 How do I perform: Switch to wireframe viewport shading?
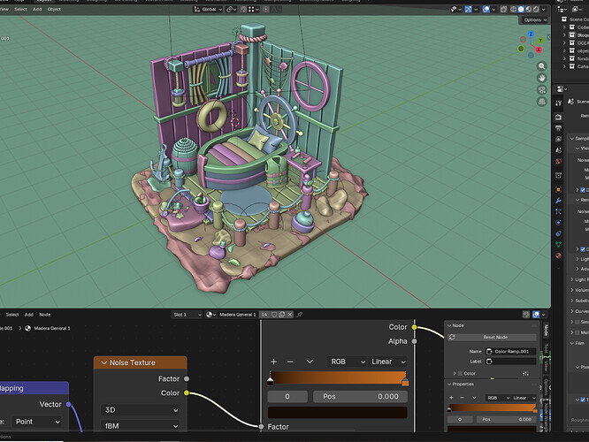coord(513,10)
